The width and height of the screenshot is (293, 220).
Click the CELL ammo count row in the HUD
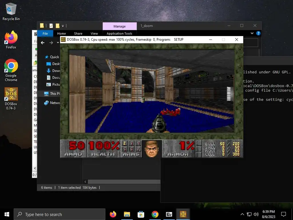tap(222, 154)
